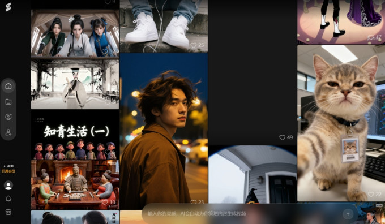385x224 pixels.
Task: Open the 知青生活 (一) video thumbnail
Action: (75, 135)
